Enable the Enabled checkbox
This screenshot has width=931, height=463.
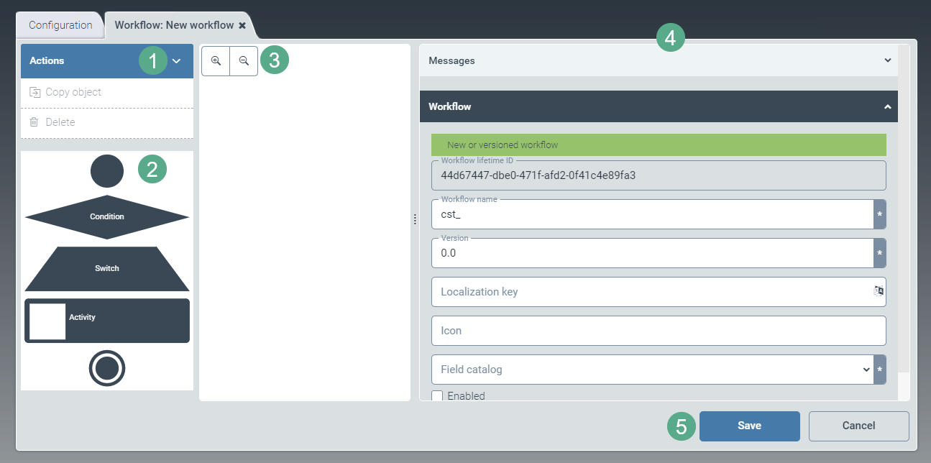pyautogui.click(x=438, y=395)
